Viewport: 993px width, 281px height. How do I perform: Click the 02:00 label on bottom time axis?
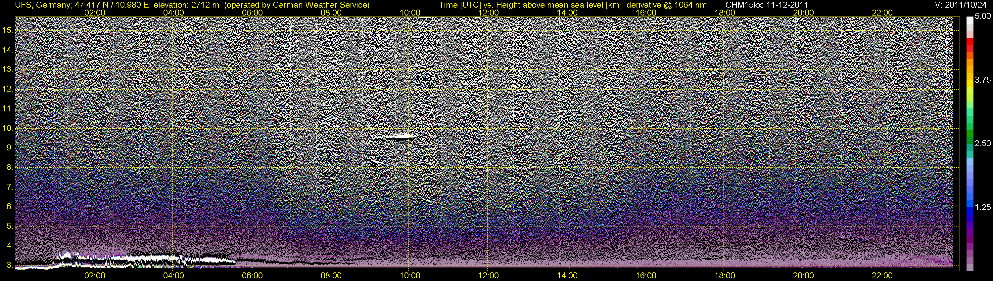click(x=95, y=276)
